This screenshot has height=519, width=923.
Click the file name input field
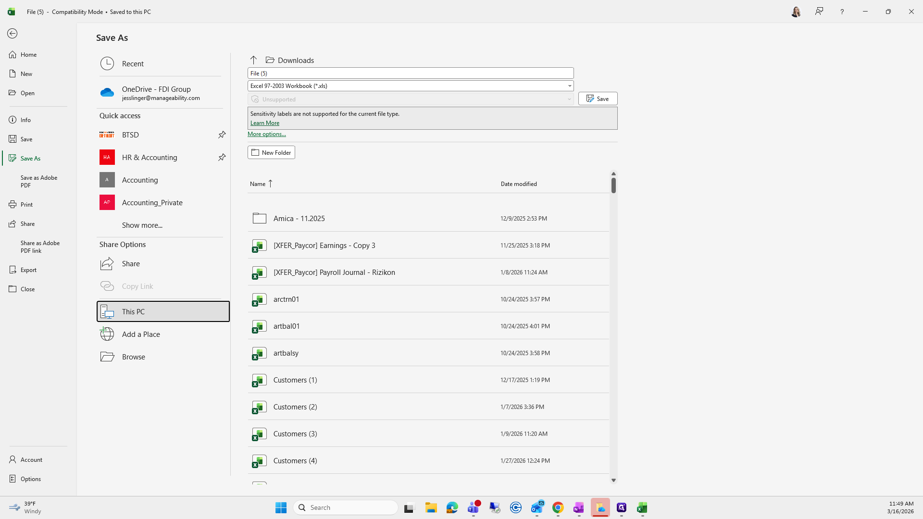pyautogui.click(x=410, y=73)
